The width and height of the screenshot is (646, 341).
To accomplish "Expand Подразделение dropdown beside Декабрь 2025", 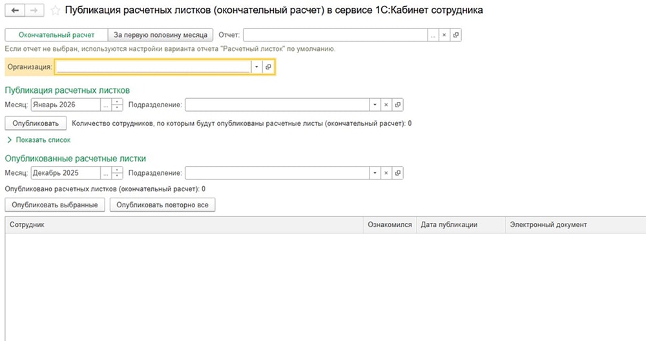I will point(375,173).
